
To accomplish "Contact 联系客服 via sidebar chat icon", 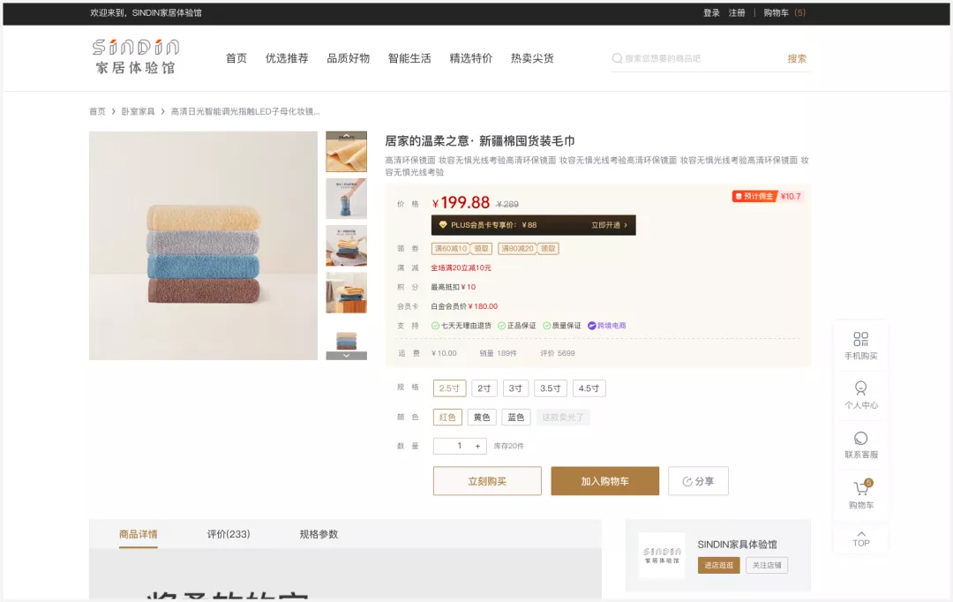I will pos(860,439).
